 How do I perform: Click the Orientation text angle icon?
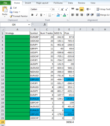[88, 9]
